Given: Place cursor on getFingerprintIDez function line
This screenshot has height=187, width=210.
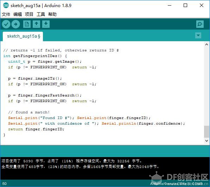Looking at the screenshot, I should pyautogui.click(x=35, y=56).
